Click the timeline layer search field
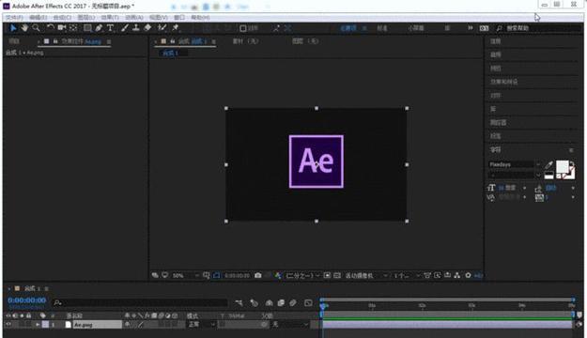The width and height of the screenshot is (587, 338). [x=140, y=302]
